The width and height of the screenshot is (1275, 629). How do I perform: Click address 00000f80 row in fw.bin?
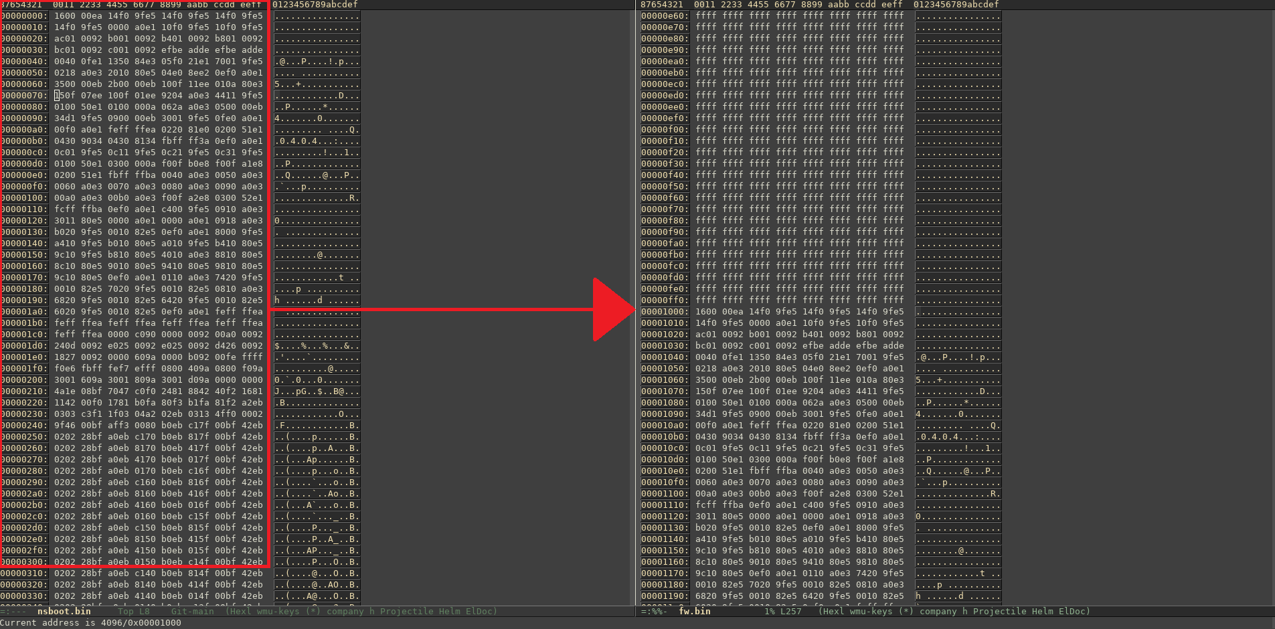click(x=821, y=220)
